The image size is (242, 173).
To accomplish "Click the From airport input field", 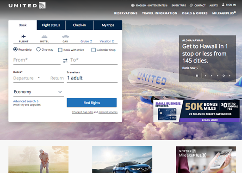I will click(37, 60).
